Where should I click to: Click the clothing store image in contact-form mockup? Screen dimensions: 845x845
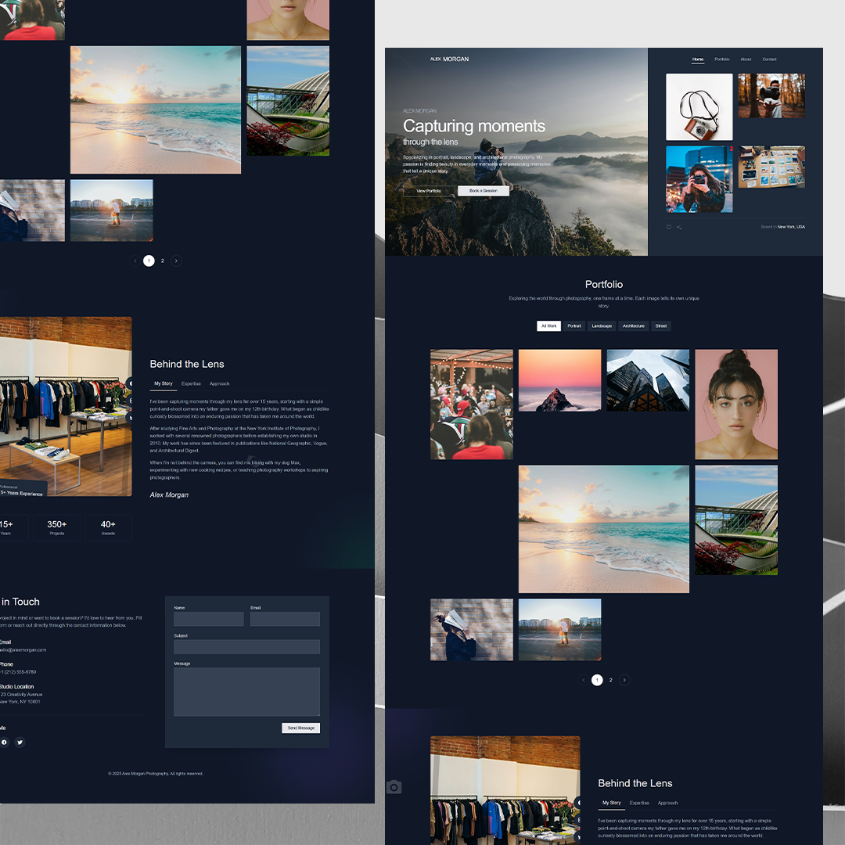pos(66,406)
